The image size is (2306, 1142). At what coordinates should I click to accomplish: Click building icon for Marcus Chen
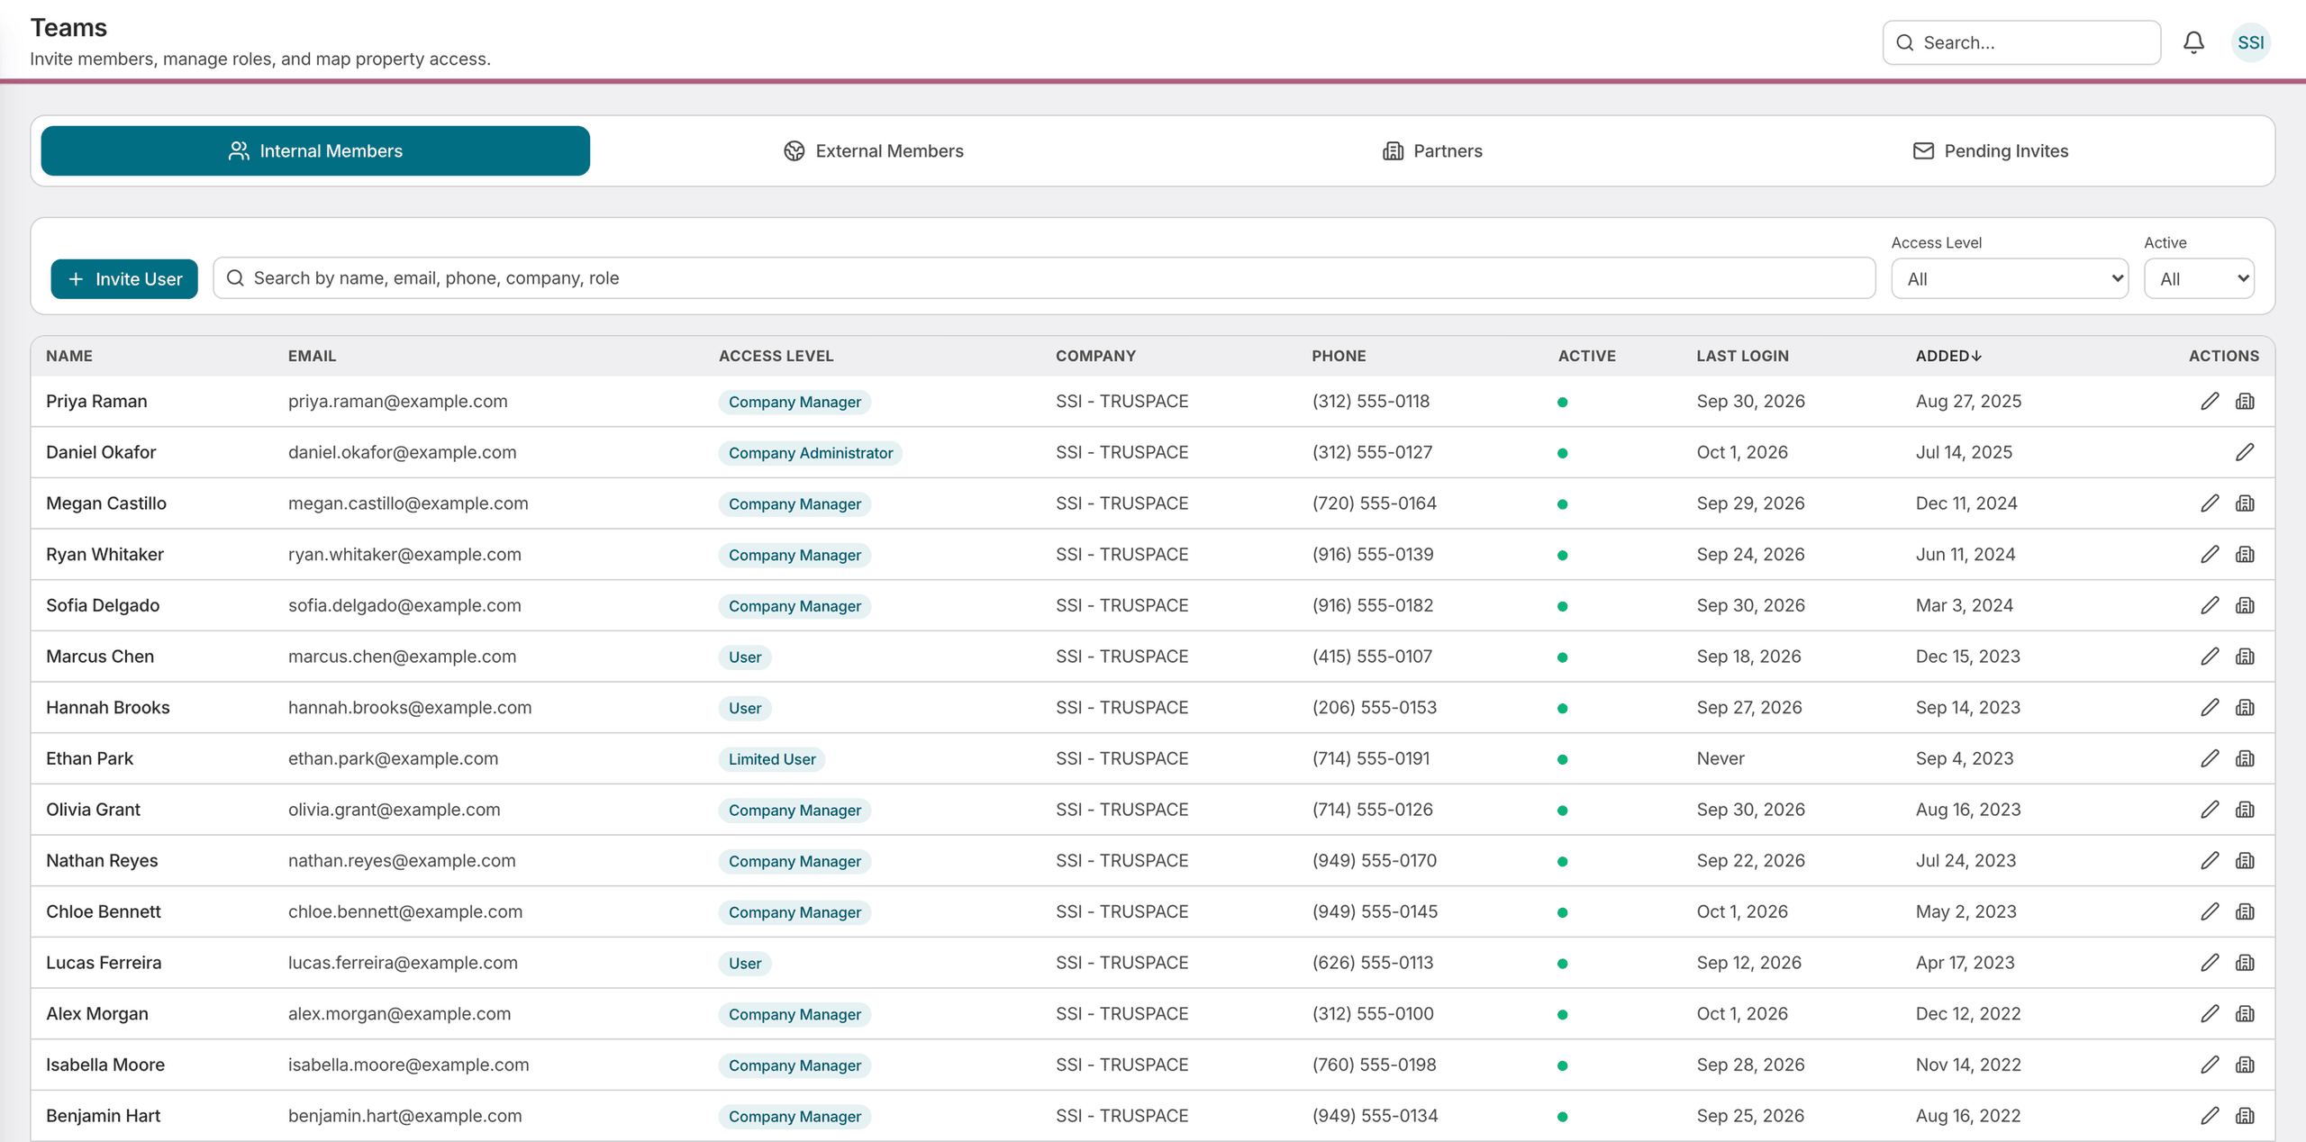(2245, 657)
